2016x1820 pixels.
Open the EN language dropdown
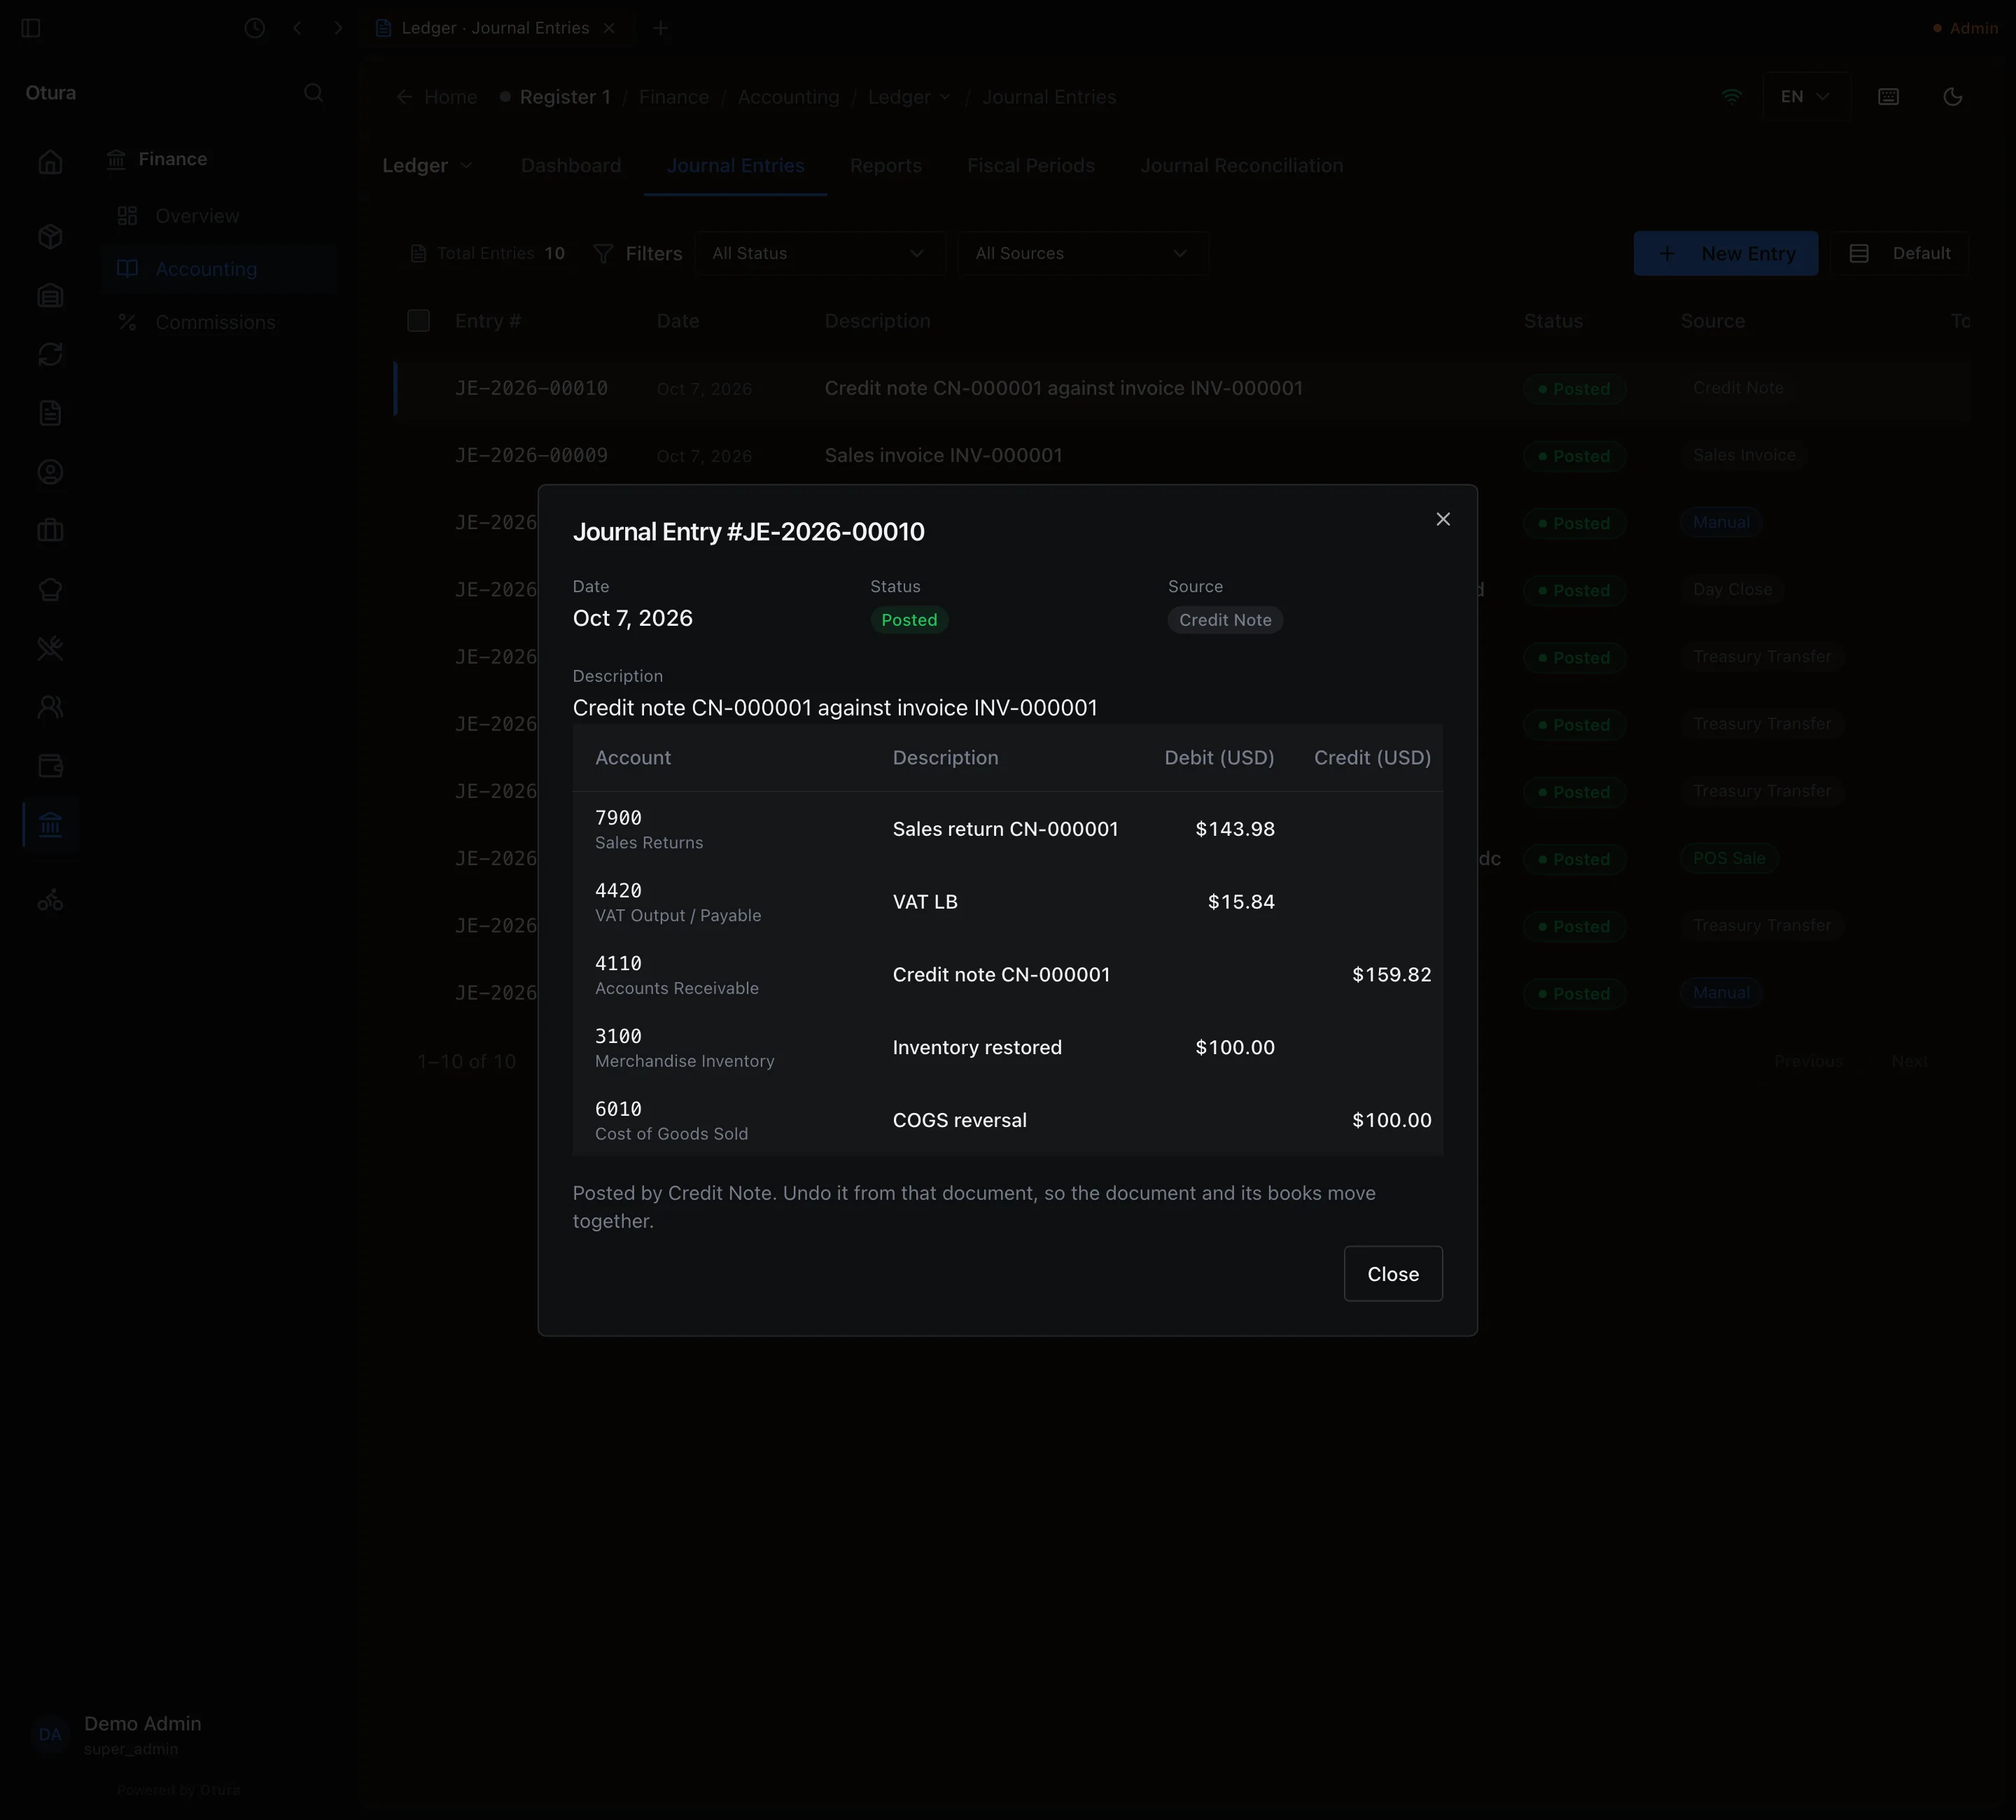point(1805,97)
